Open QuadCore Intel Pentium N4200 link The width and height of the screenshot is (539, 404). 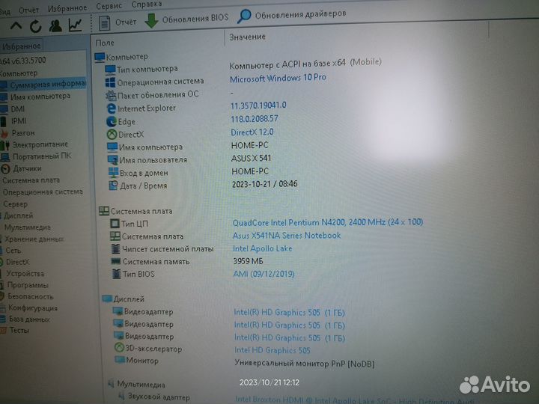coord(328,222)
